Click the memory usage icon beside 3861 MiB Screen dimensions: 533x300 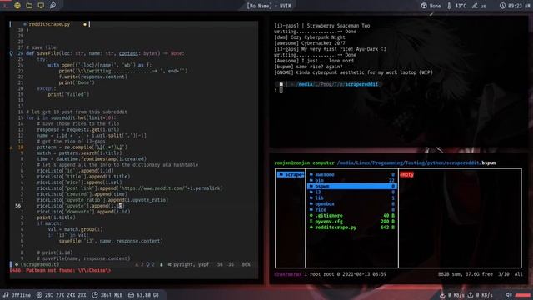click(95, 294)
